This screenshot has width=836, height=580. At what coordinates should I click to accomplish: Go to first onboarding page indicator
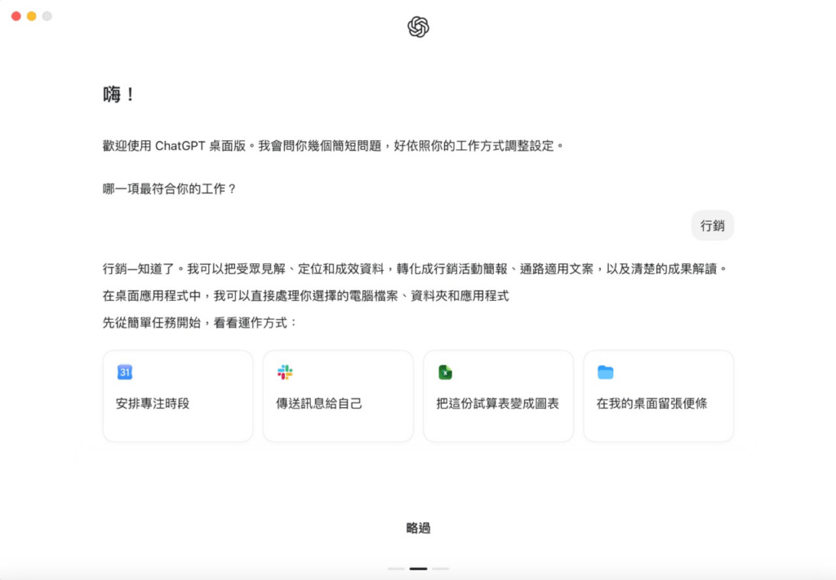(396, 569)
